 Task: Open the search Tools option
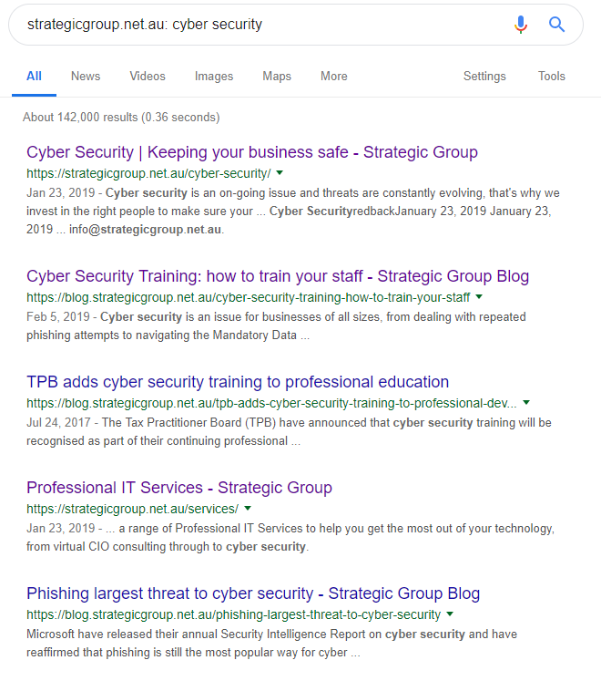point(552,77)
